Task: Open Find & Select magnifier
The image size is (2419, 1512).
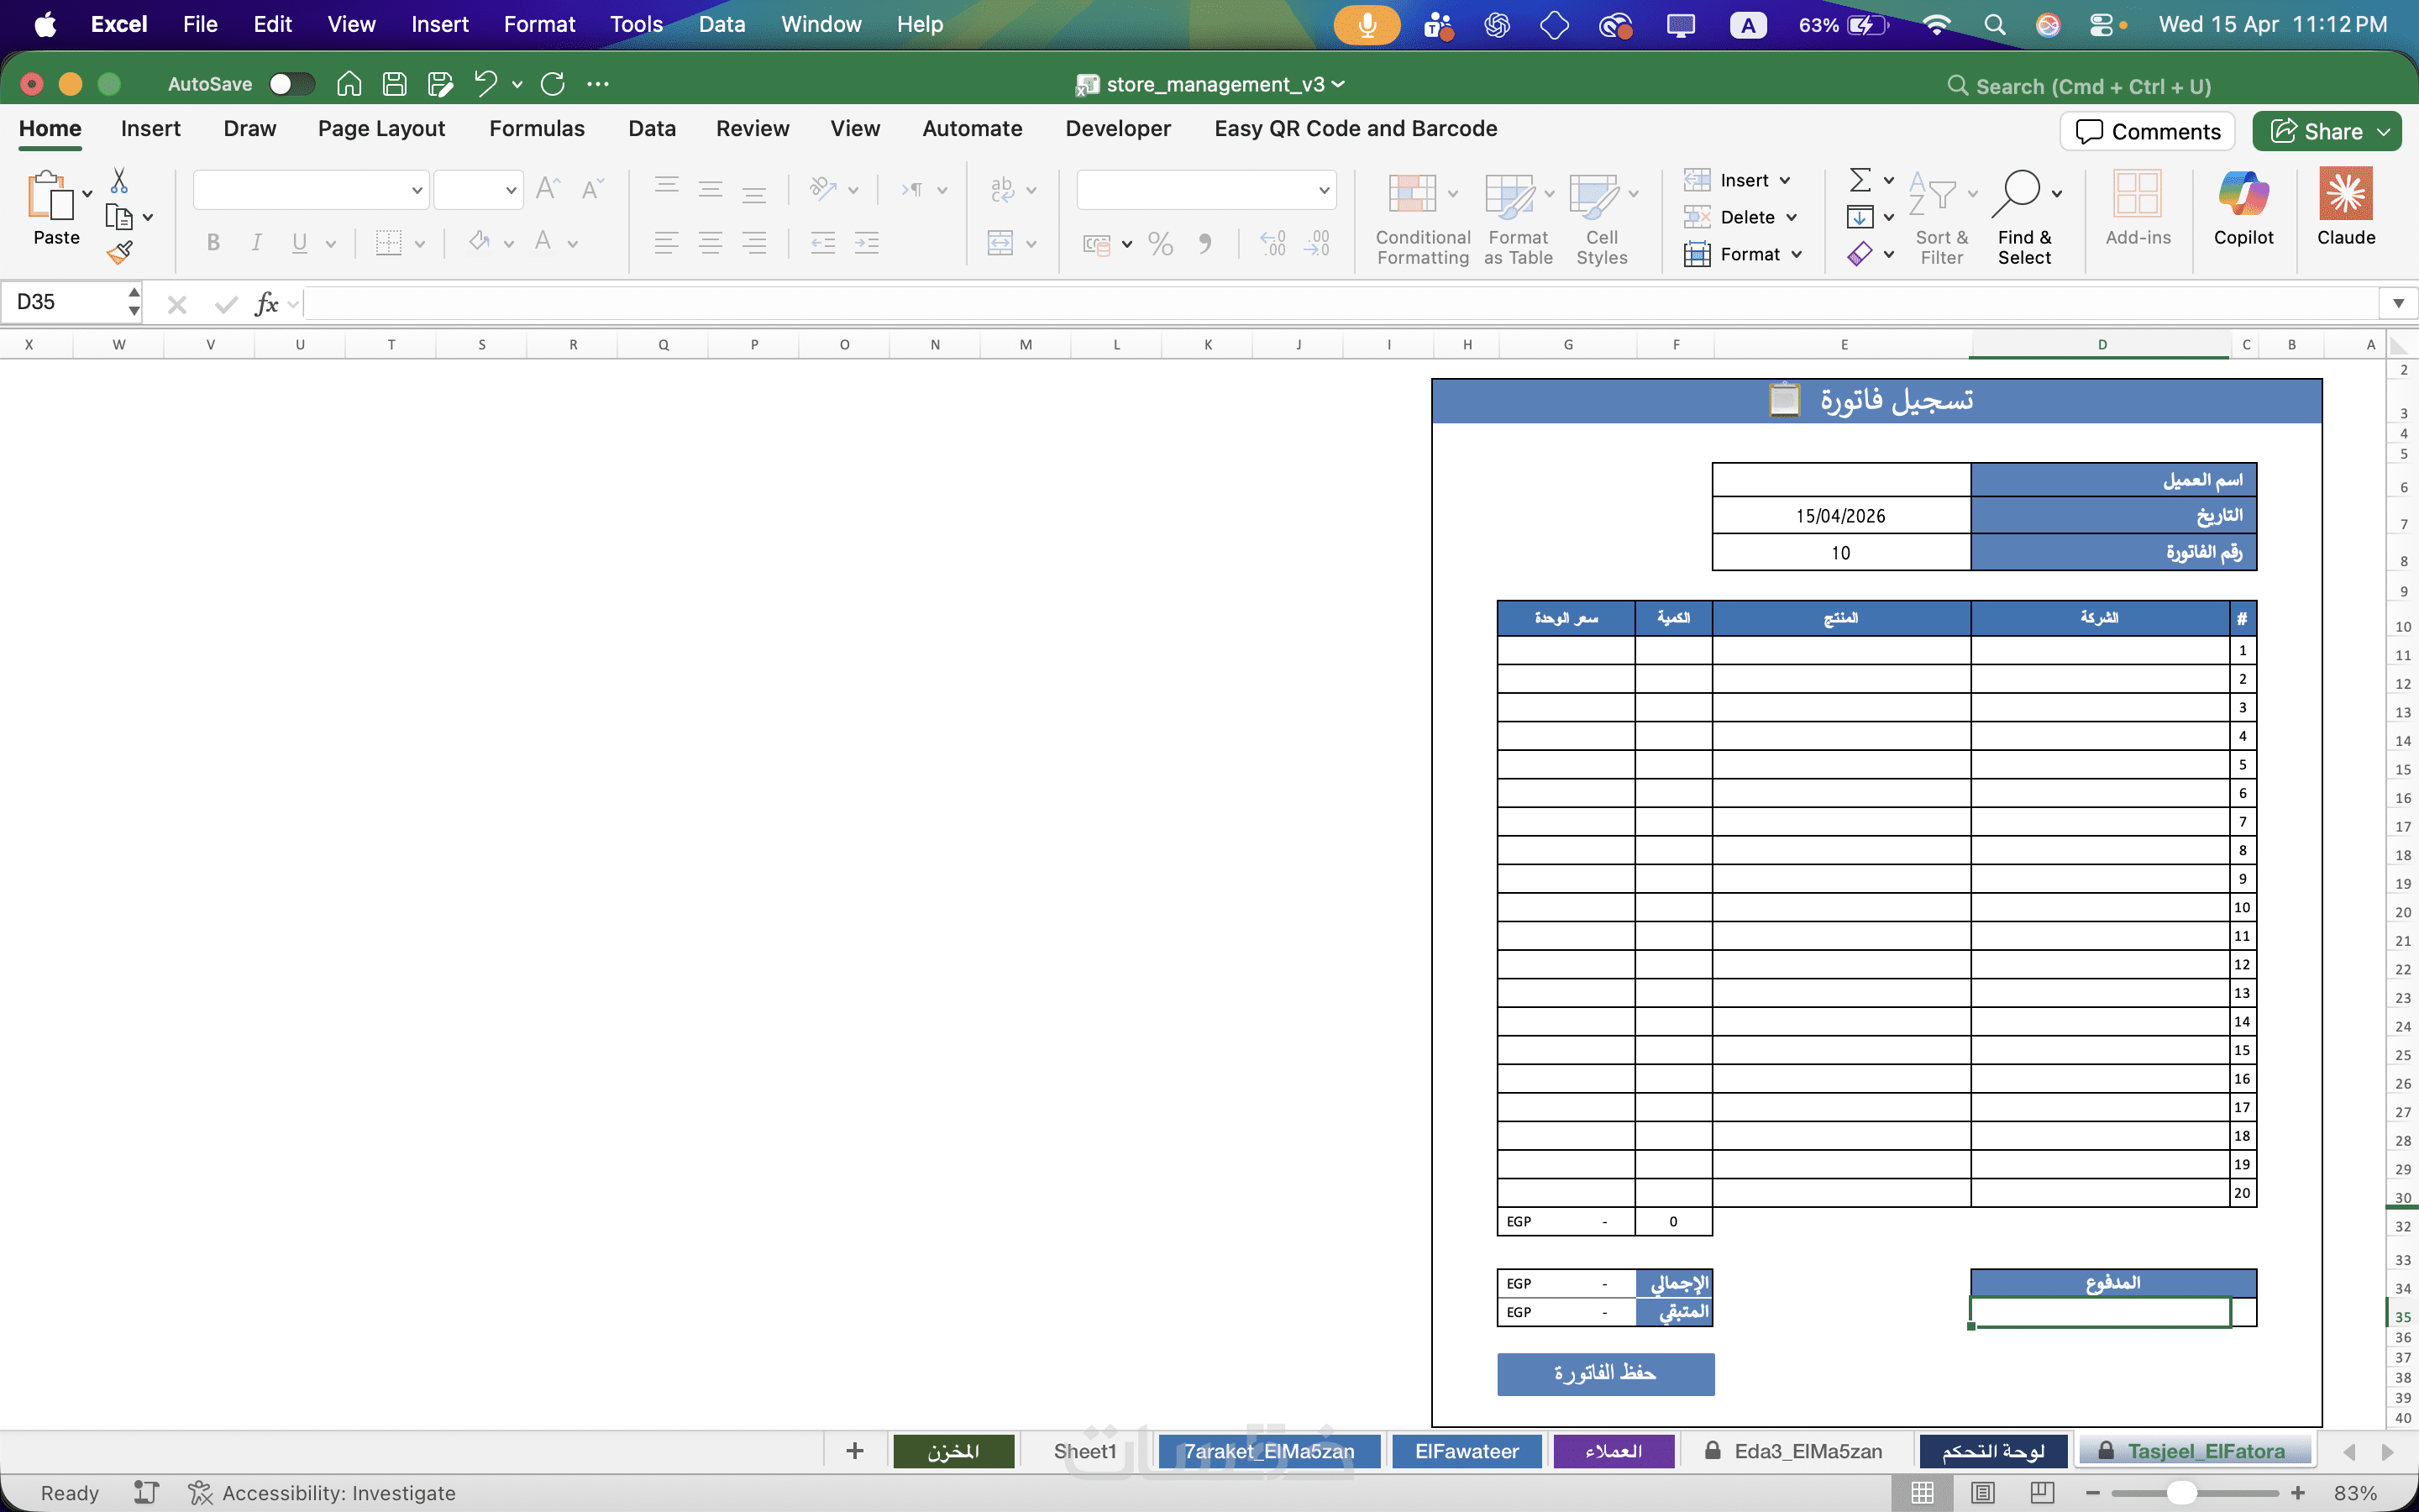Action: [2023, 215]
